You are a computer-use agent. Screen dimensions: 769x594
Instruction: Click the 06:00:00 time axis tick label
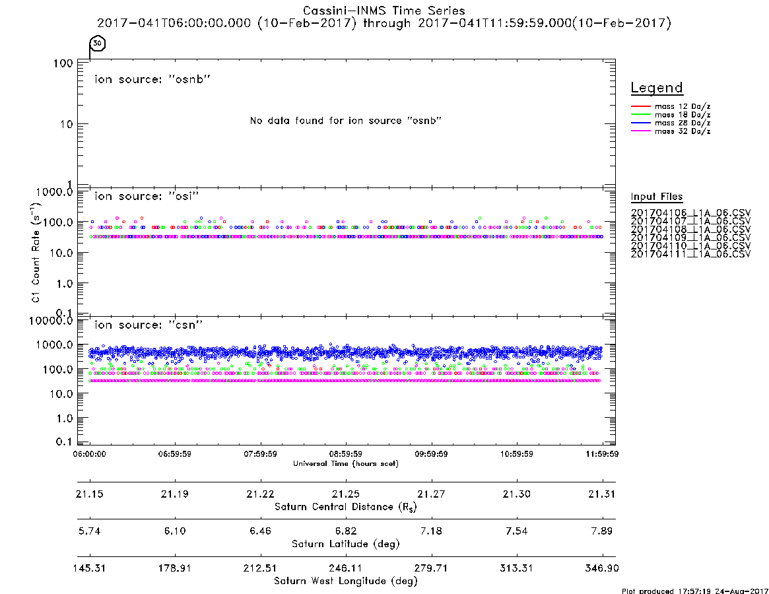click(x=89, y=454)
